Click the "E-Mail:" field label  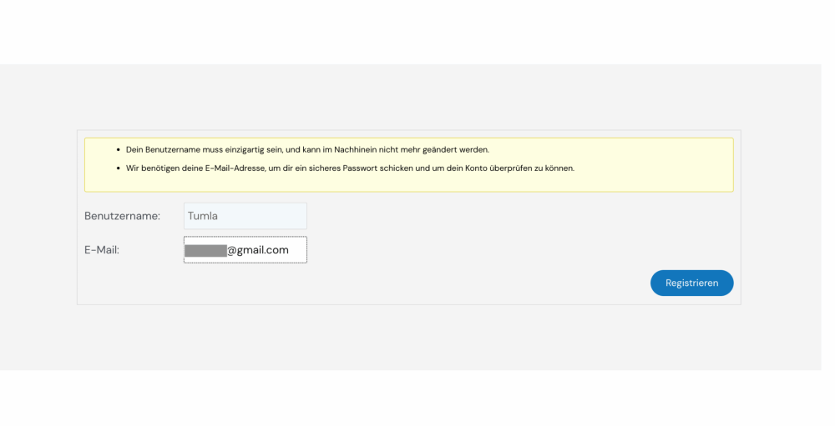click(102, 250)
